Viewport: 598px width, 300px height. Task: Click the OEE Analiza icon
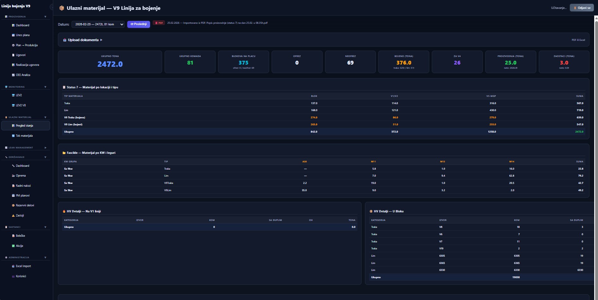[x=13, y=75]
